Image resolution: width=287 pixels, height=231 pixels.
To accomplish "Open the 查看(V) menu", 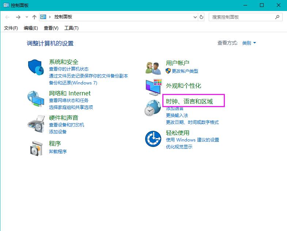I will click(x=51, y=28).
